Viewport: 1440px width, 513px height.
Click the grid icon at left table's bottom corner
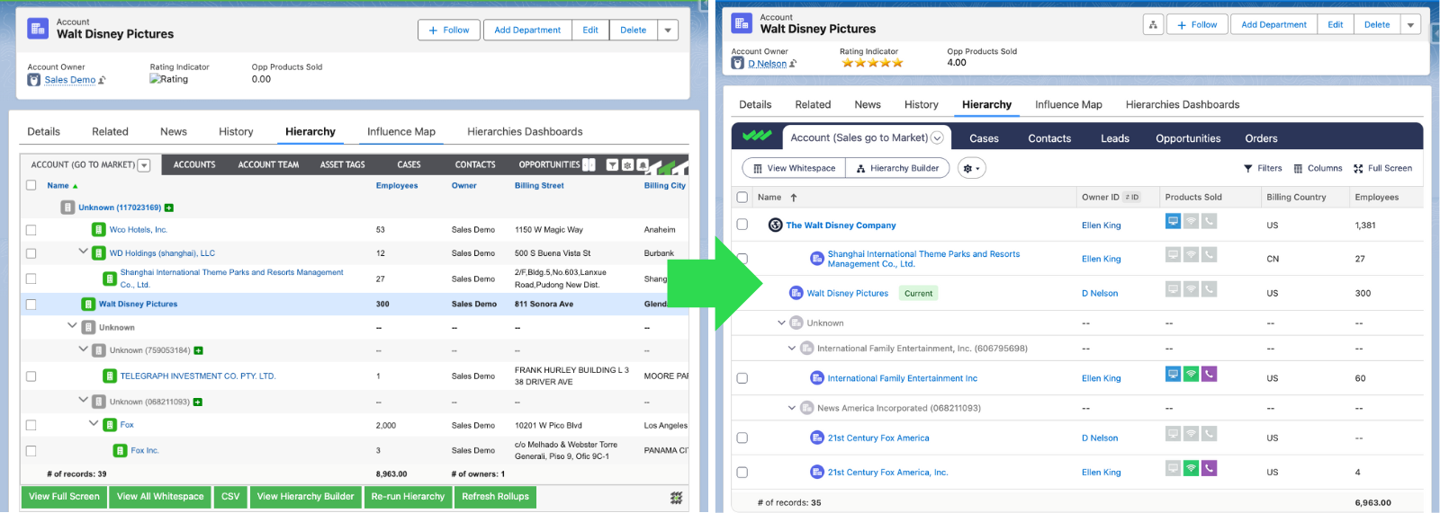(x=676, y=498)
